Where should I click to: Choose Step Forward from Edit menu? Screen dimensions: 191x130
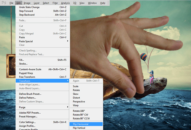click(43, 11)
